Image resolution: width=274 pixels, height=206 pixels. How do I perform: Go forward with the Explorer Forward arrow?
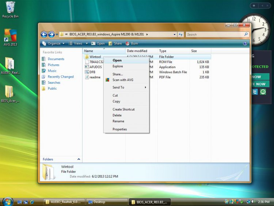pyautogui.click(x=52, y=34)
